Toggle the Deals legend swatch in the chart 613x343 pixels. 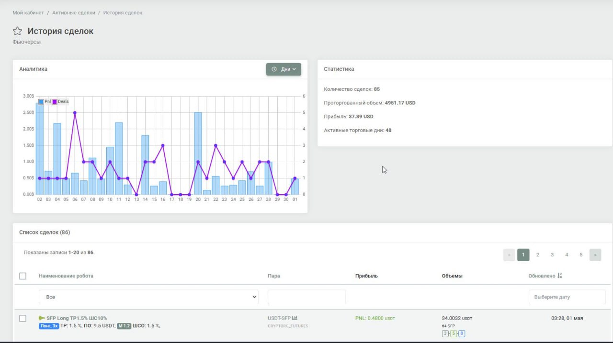pos(55,102)
